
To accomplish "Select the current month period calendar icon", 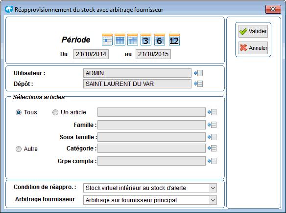I will [x=133, y=40].
